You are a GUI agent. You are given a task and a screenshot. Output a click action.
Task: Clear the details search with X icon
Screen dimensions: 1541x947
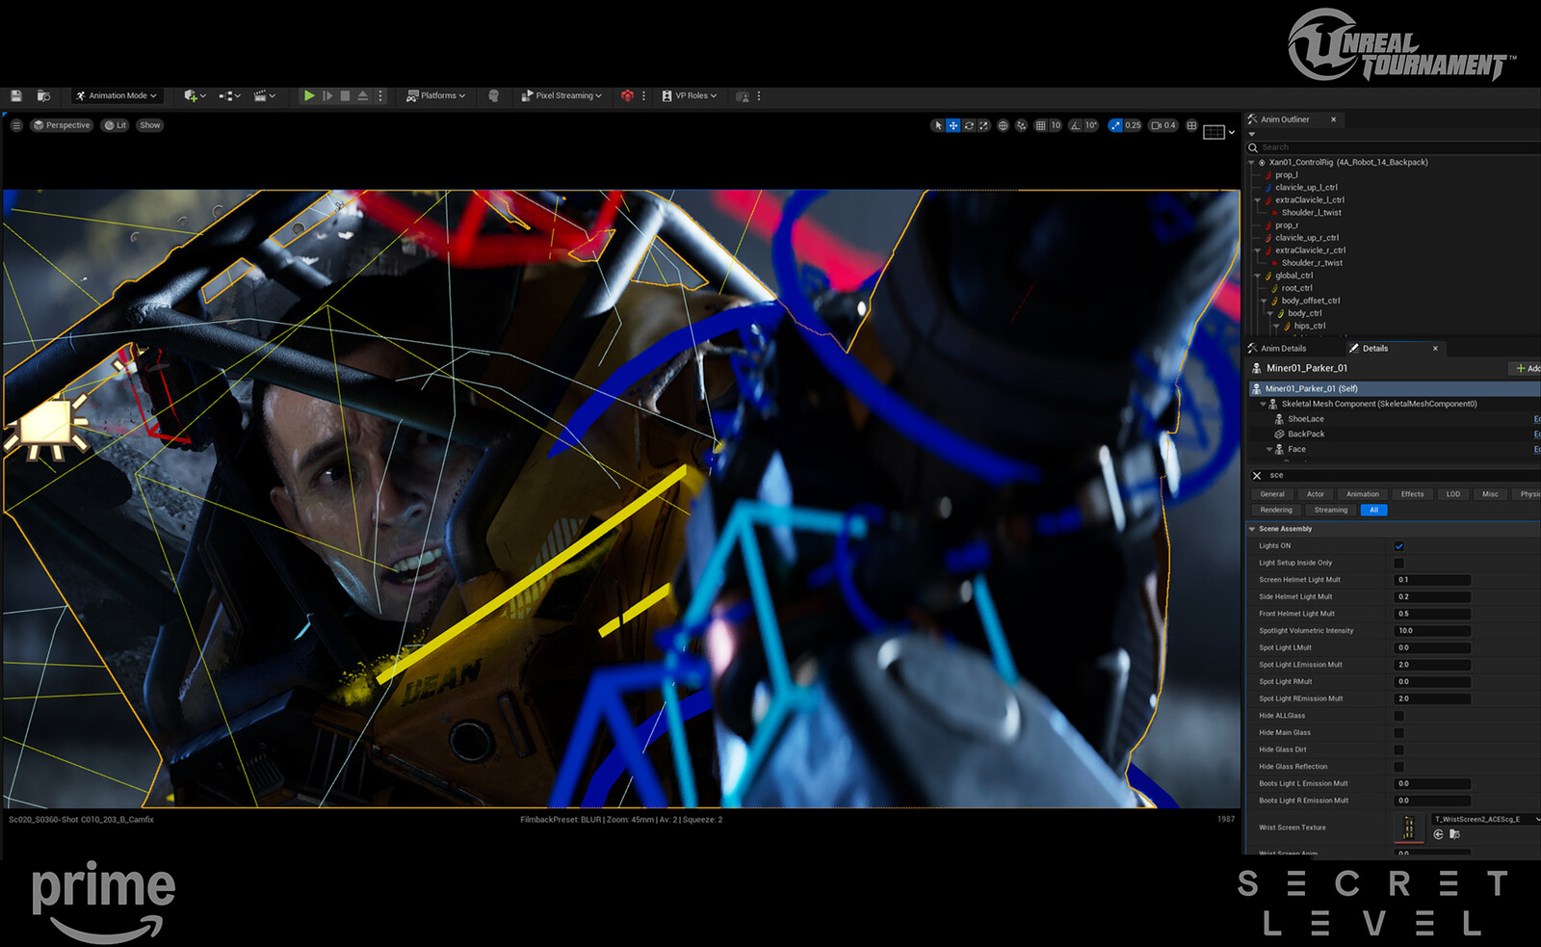click(1256, 476)
